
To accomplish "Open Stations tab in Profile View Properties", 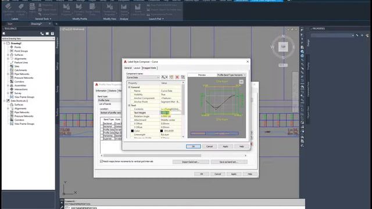I will click(112, 91).
